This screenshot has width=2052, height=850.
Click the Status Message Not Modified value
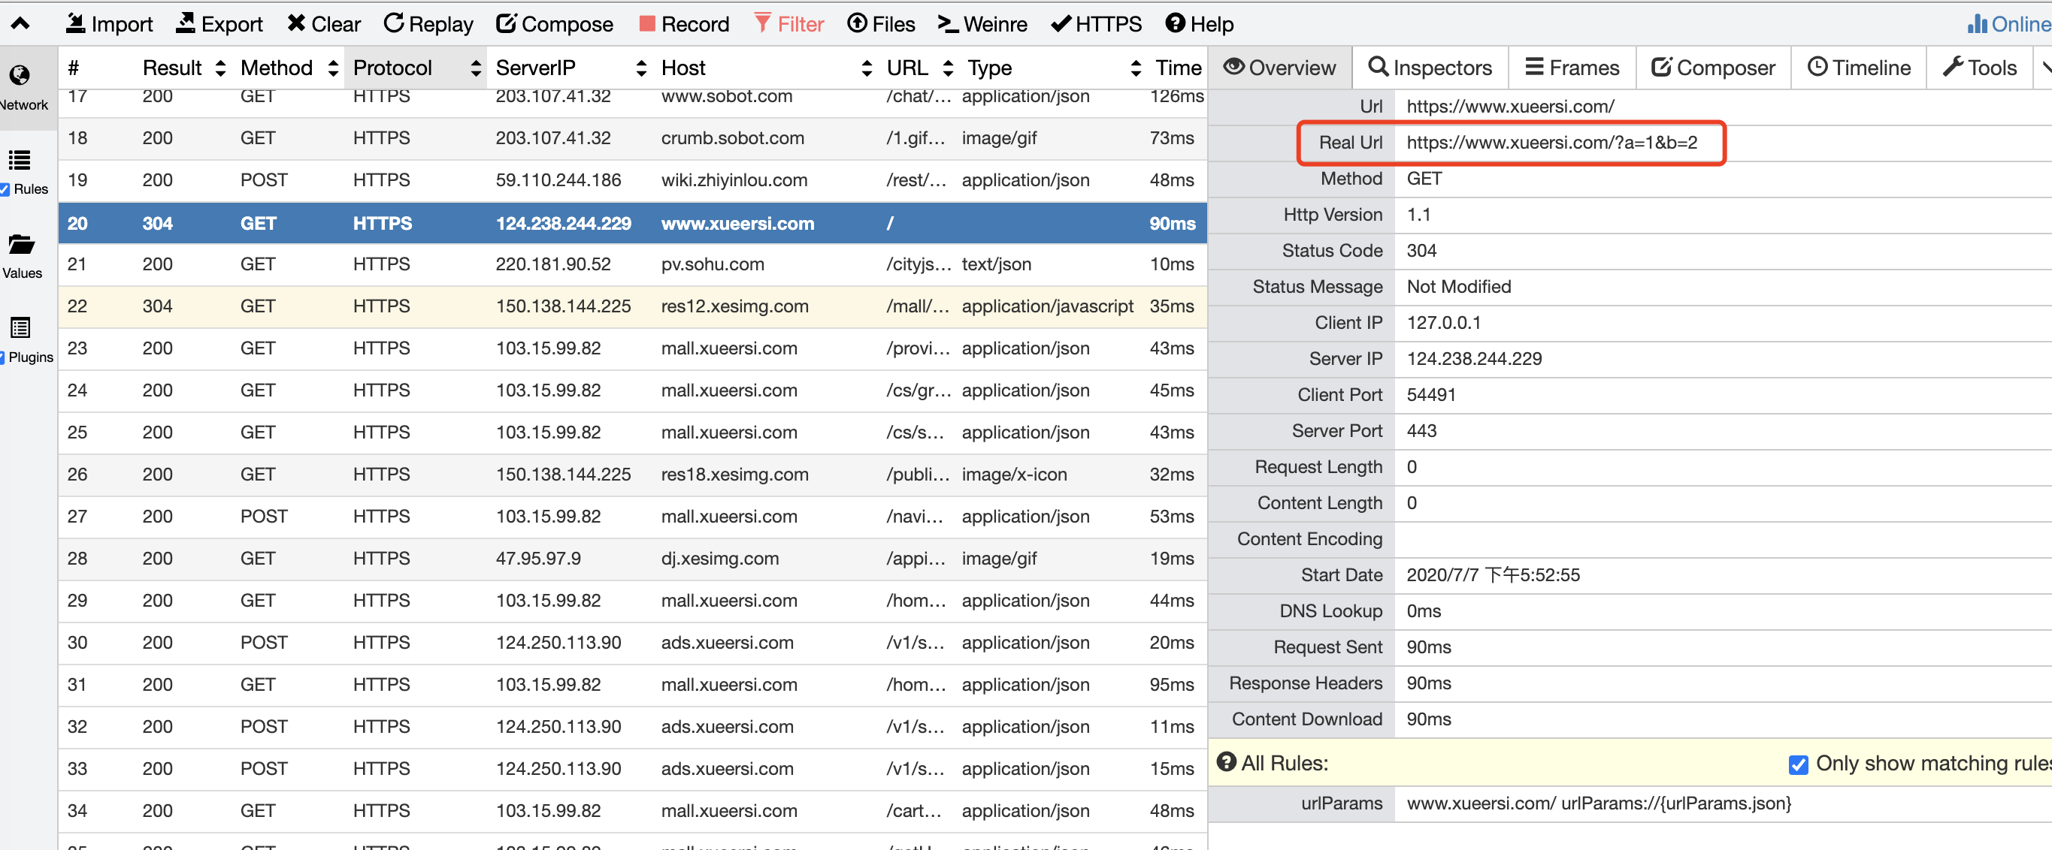pyautogui.click(x=1457, y=287)
